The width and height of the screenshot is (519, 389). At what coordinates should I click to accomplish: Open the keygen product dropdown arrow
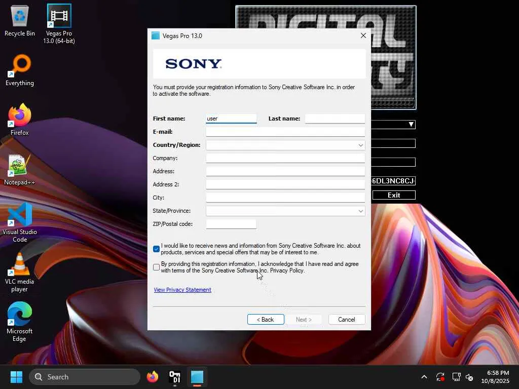[x=411, y=125]
